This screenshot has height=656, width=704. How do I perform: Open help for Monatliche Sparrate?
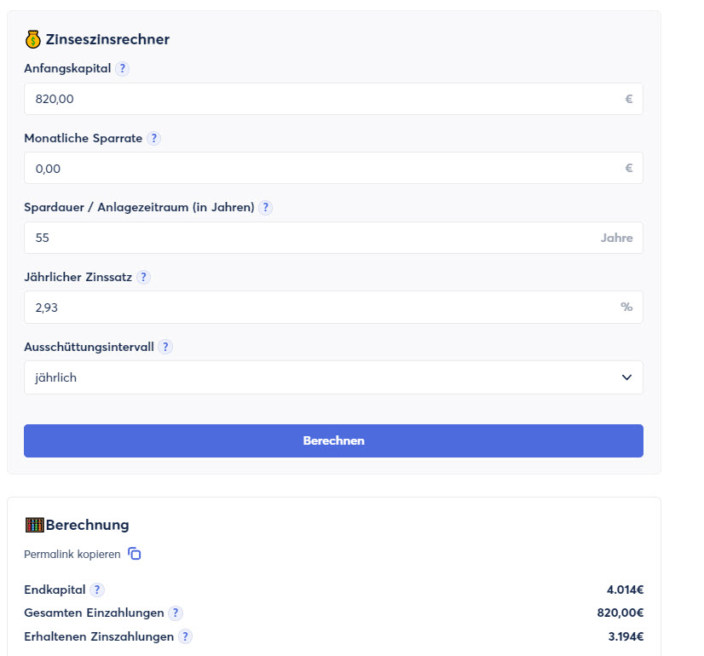click(153, 138)
